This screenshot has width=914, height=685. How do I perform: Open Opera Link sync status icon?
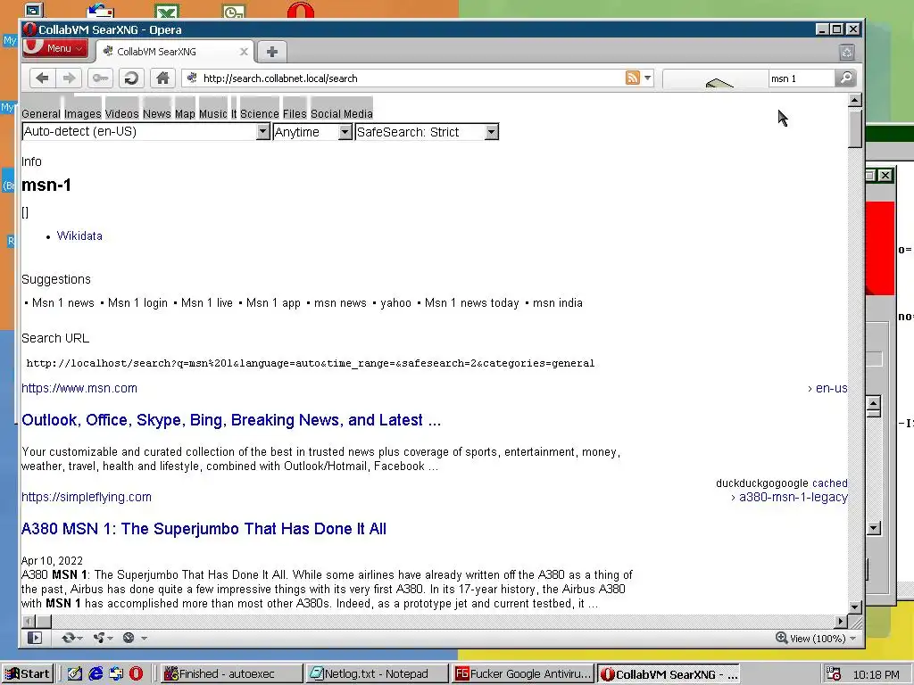(71, 638)
